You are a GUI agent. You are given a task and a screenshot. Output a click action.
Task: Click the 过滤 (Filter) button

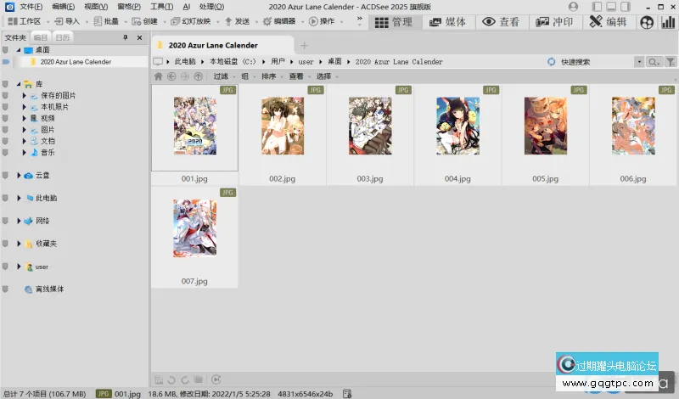tap(222, 76)
